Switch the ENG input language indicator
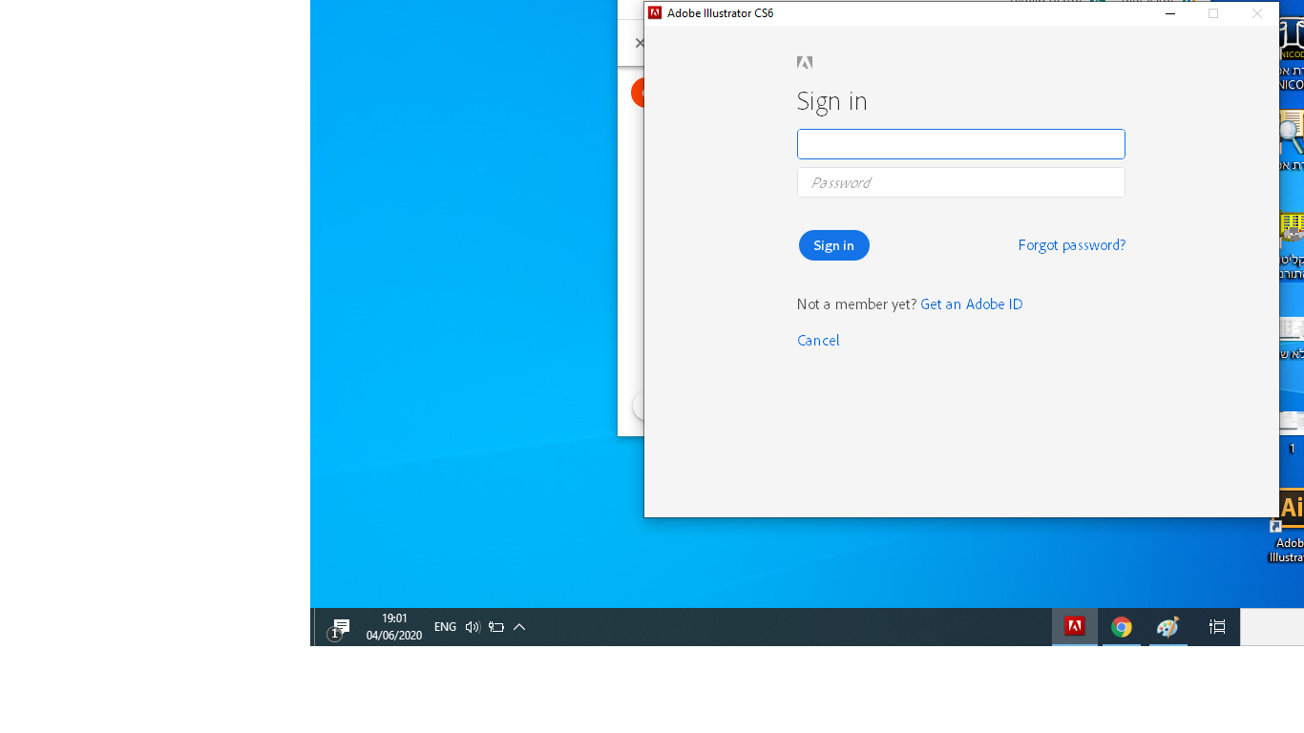 [x=445, y=627]
